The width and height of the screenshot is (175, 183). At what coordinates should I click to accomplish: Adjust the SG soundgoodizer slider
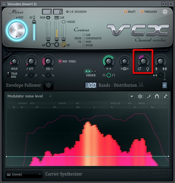[x=34, y=22]
